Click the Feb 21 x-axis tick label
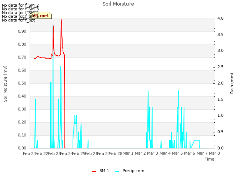The height and width of the screenshot is (178, 237). (29, 154)
